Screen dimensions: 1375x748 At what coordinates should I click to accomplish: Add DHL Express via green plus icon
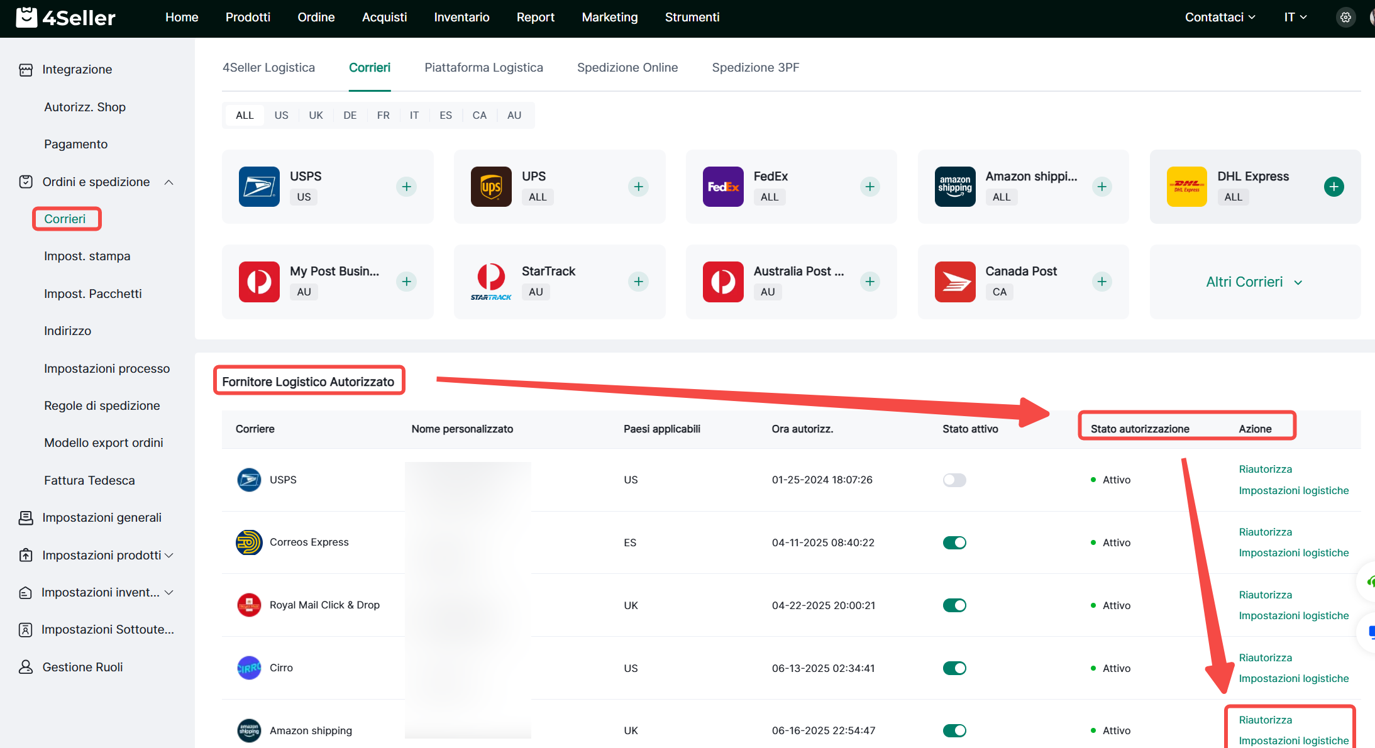click(1334, 187)
